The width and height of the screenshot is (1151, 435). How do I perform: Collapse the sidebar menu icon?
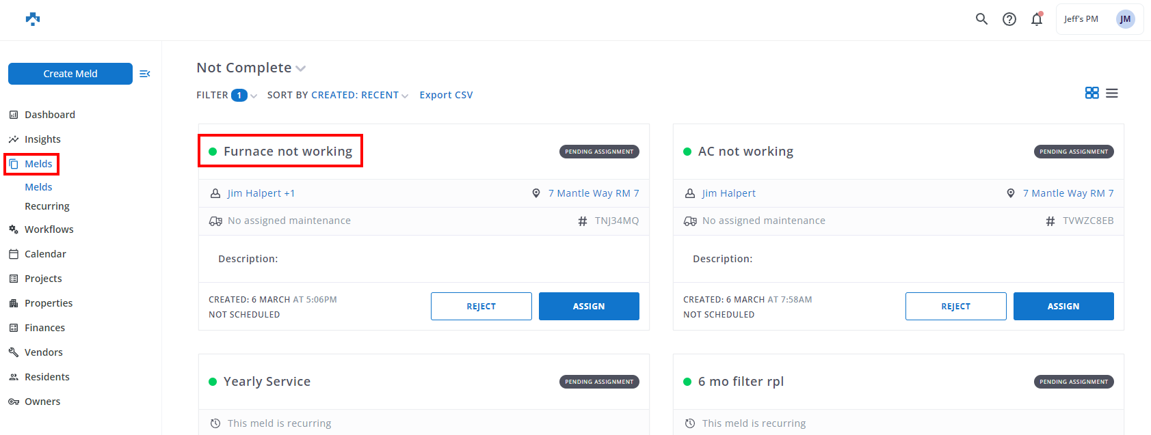click(x=145, y=74)
